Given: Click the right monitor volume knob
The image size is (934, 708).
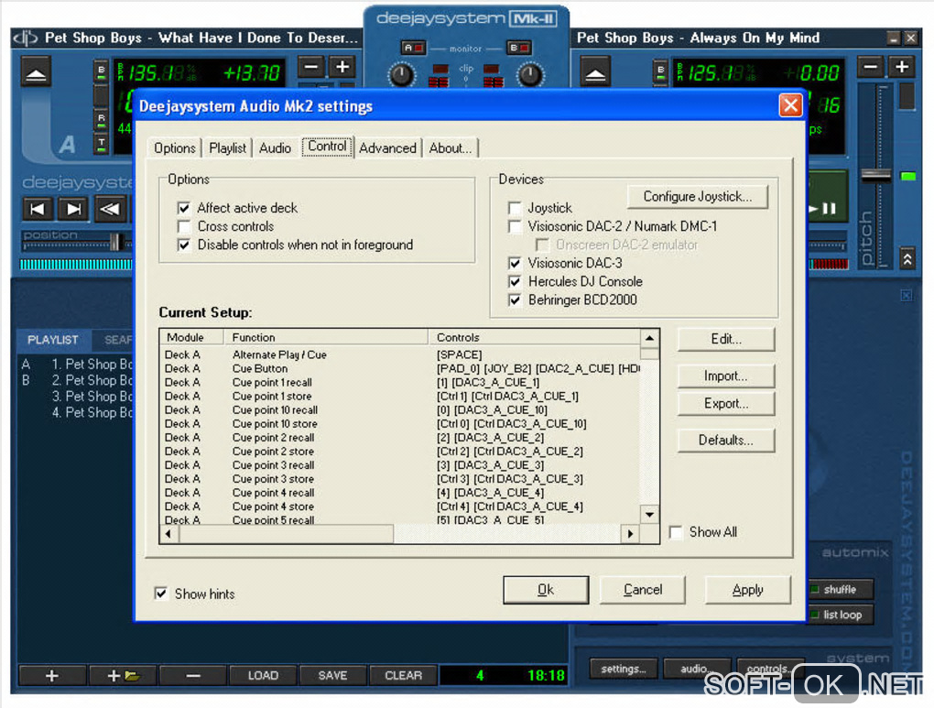Looking at the screenshot, I should click(x=530, y=75).
